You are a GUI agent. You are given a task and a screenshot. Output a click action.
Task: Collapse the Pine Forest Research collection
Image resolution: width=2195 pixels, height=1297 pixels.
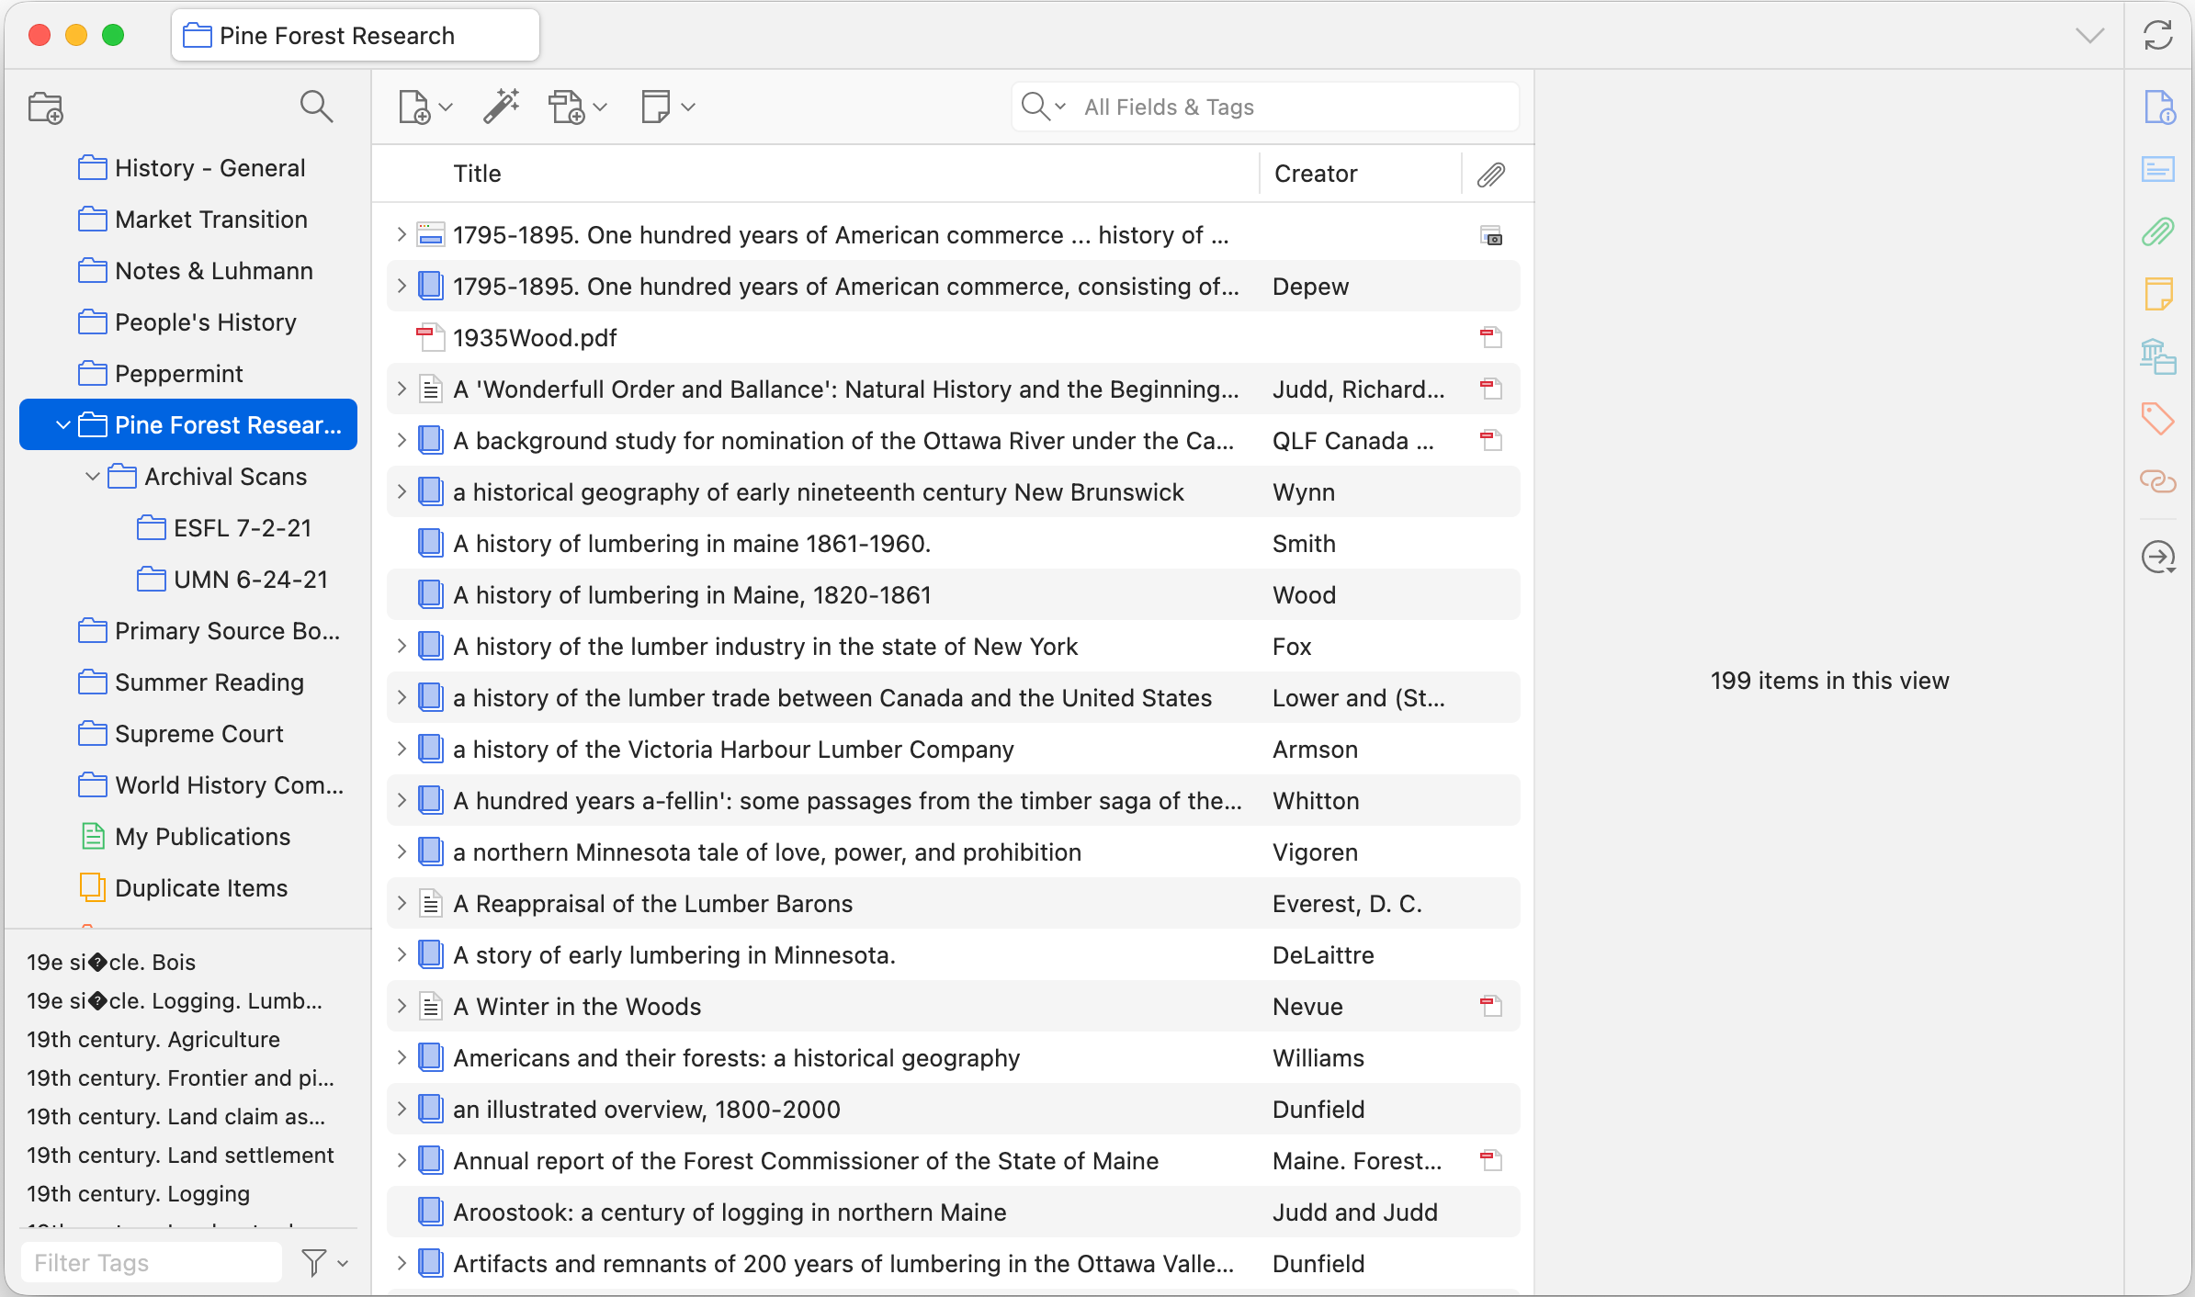62,425
